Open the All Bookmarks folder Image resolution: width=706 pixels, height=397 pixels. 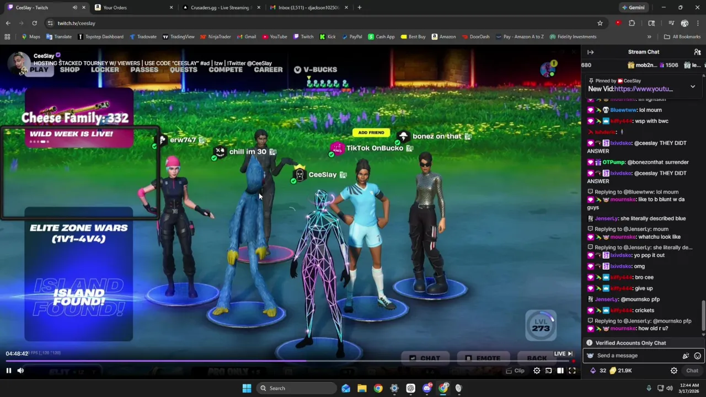(682, 37)
